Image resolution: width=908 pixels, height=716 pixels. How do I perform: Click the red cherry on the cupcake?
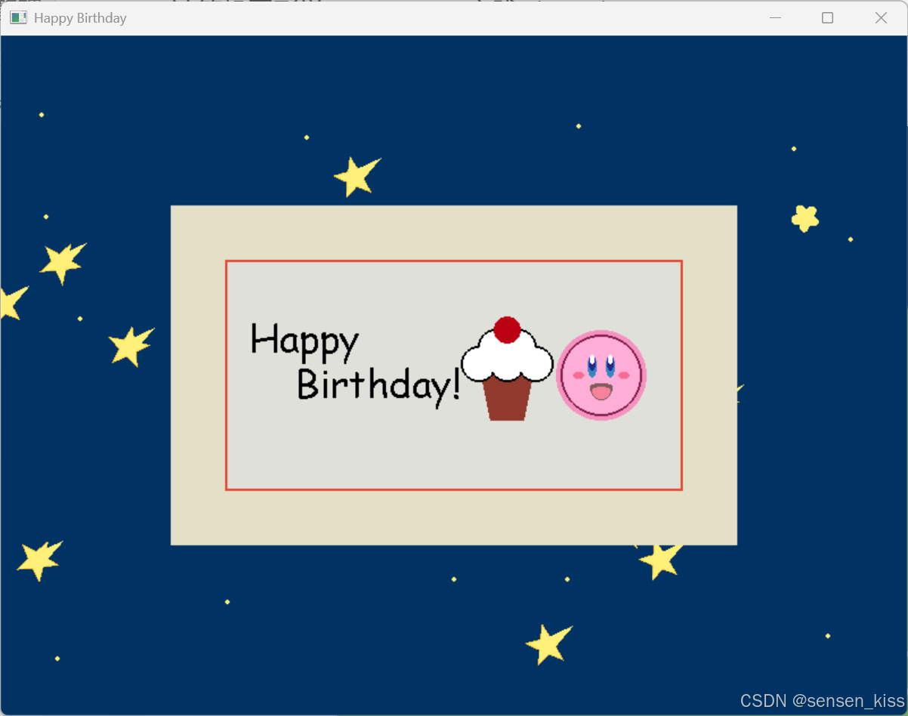coord(507,330)
